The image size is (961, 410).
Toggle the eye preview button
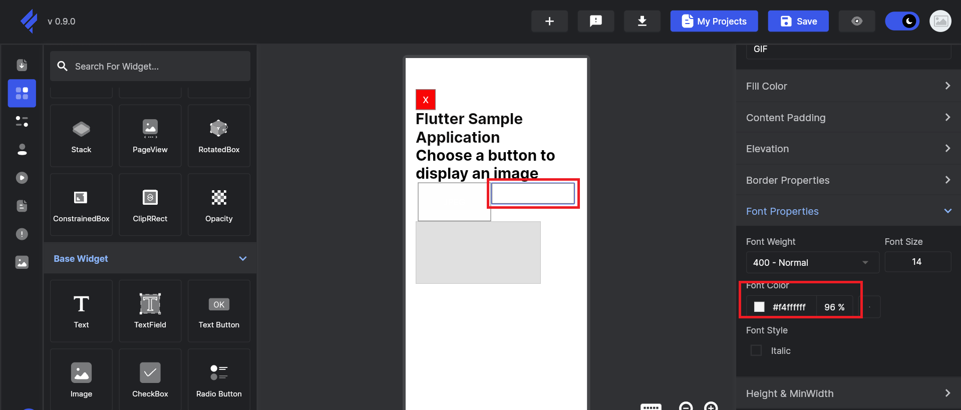(856, 21)
